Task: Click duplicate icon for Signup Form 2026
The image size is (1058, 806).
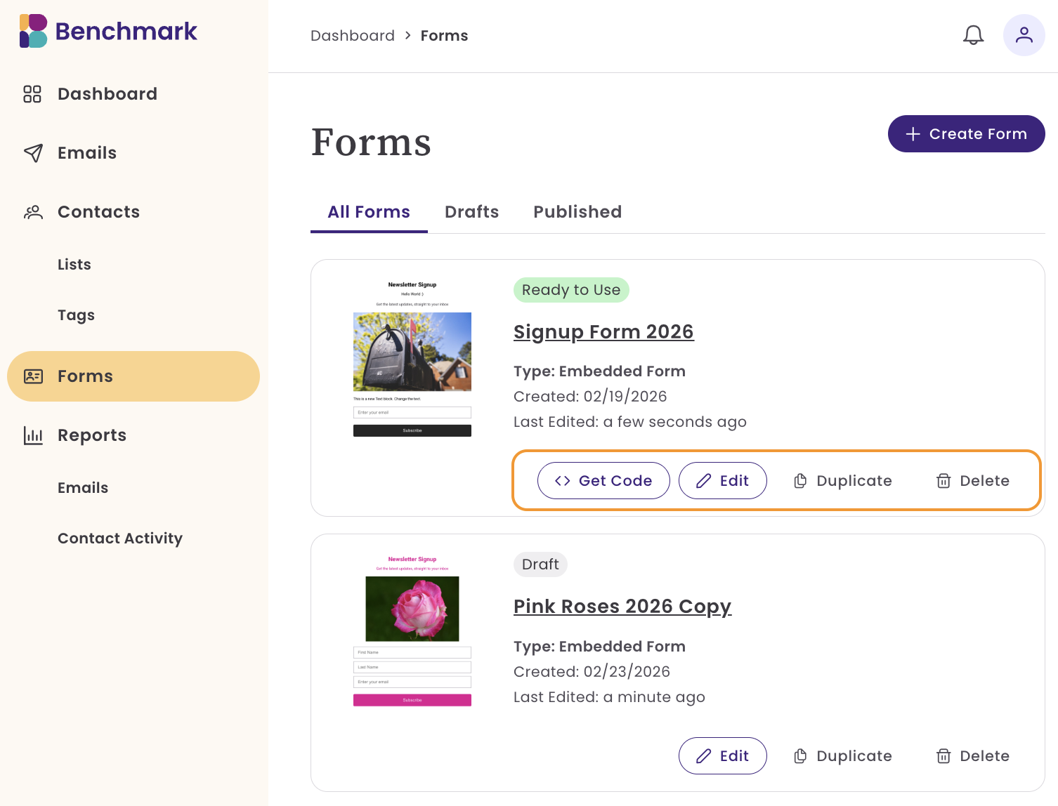Action: click(800, 481)
